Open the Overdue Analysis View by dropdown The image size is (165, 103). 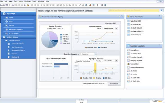(117, 28)
